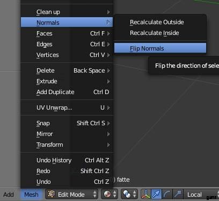Image resolution: width=219 pixels, height=201 pixels.
Task: Choose Flip Normals from submenu
Action: 160,48
